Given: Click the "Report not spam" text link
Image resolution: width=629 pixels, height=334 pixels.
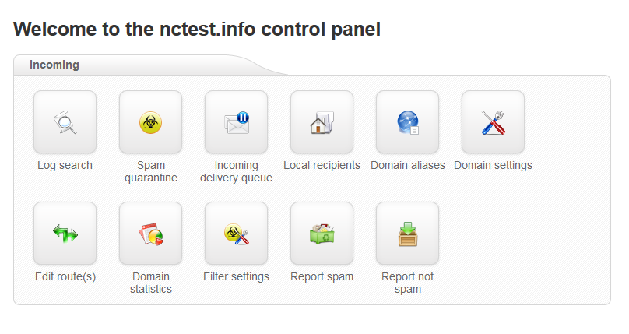Looking at the screenshot, I should (x=408, y=283).
